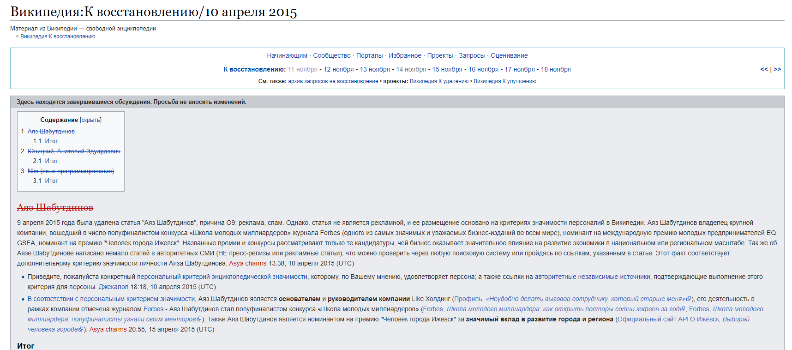Open Избранное navigation link
This screenshot has width=792, height=350.
[405, 55]
